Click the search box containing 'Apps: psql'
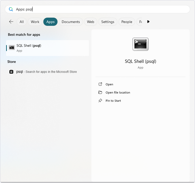Screen dimensions: 195x183 tap(102, 9)
